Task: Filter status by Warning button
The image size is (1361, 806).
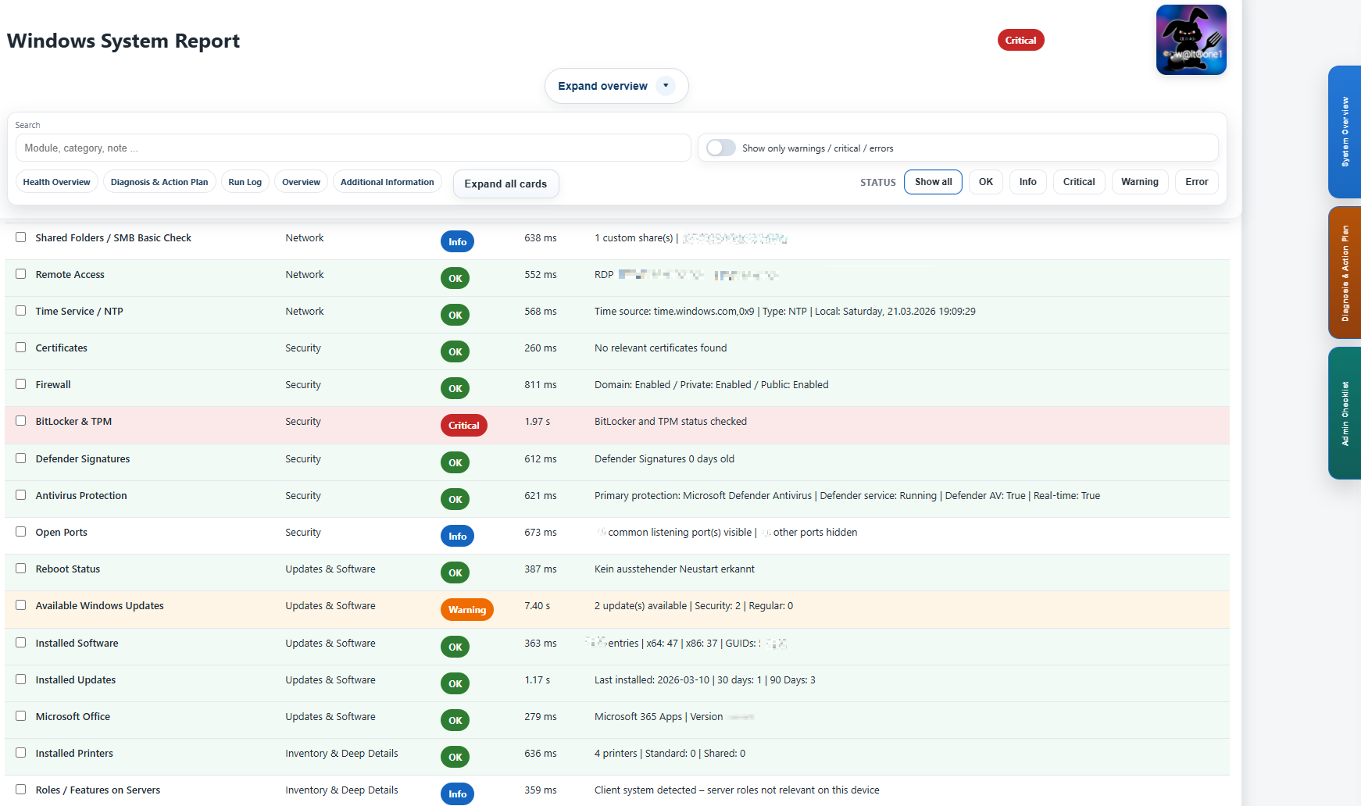Action: point(1139,182)
